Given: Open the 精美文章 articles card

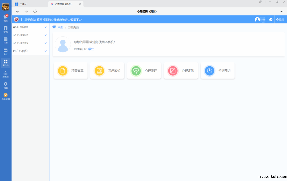Looking at the screenshot, I should [70, 71].
